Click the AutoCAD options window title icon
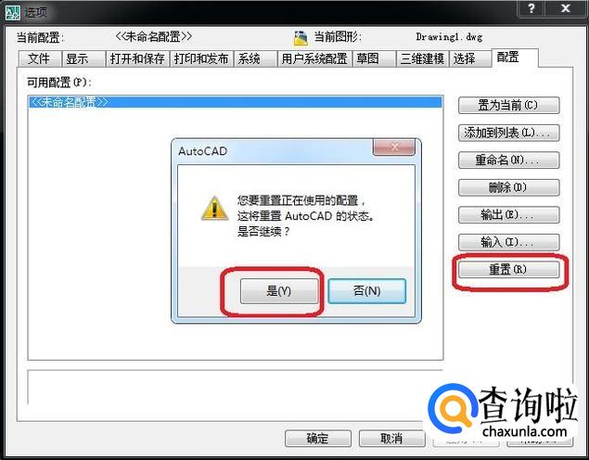Viewport: 589px width, 460px height. [12, 12]
